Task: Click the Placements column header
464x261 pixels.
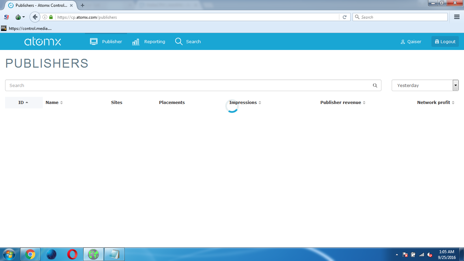Action: (x=172, y=102)
